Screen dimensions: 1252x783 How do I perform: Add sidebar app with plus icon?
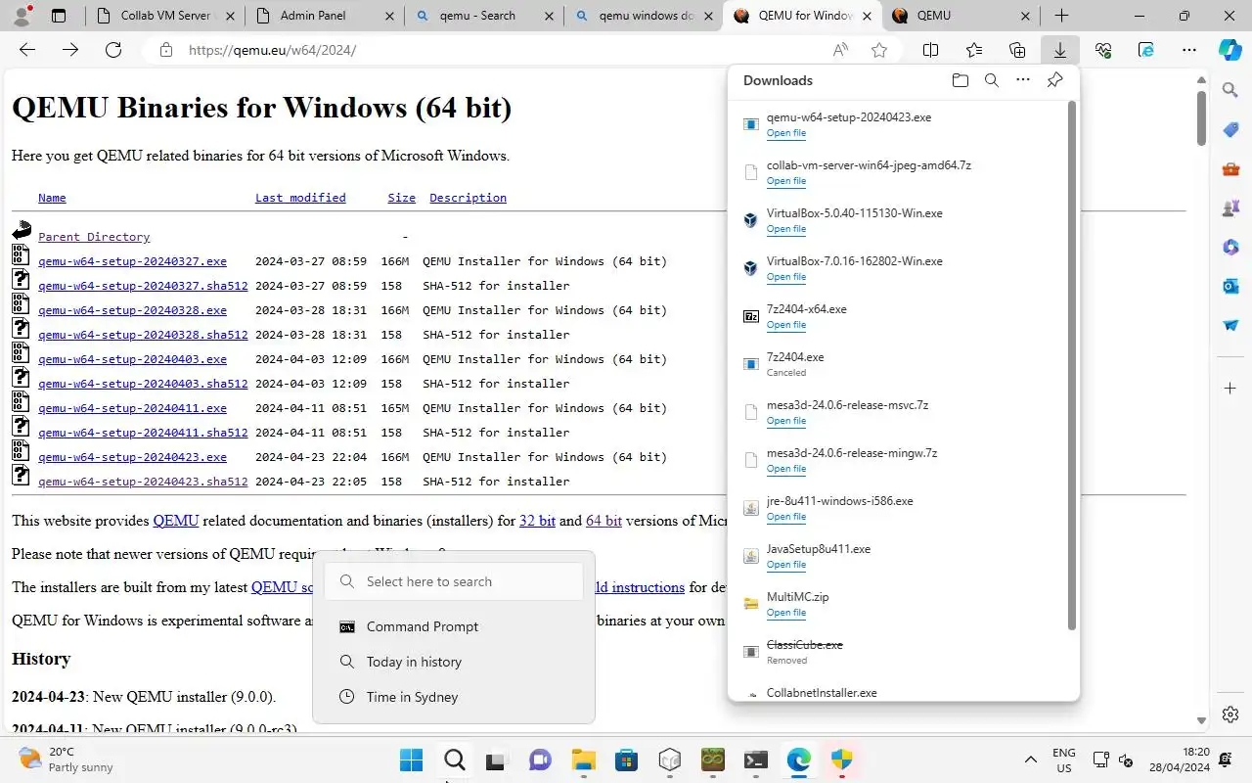(x=1230, y=389)
